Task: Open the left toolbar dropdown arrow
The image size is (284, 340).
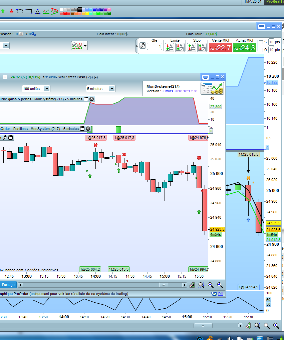Action: click(x=6, y=46)
